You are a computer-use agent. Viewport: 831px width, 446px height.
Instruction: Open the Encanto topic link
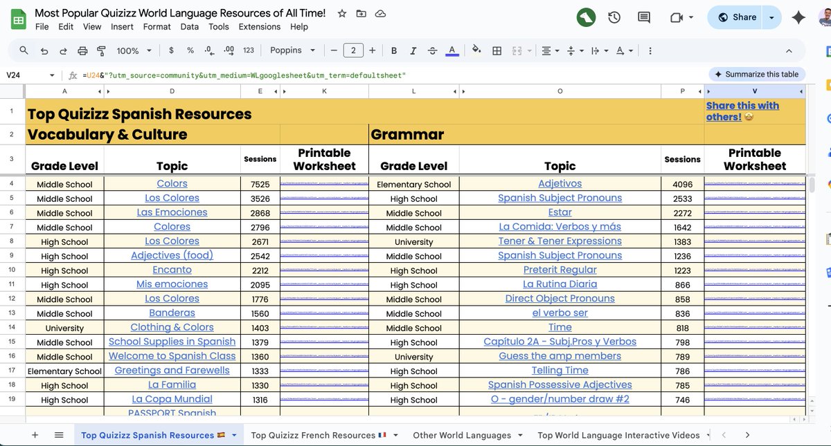point(172,270)
